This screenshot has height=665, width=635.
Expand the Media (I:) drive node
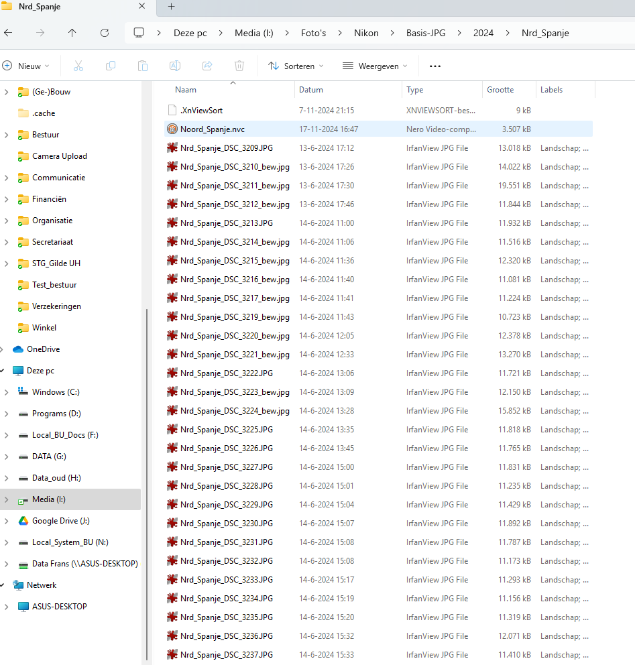click(x=6, y=499)
